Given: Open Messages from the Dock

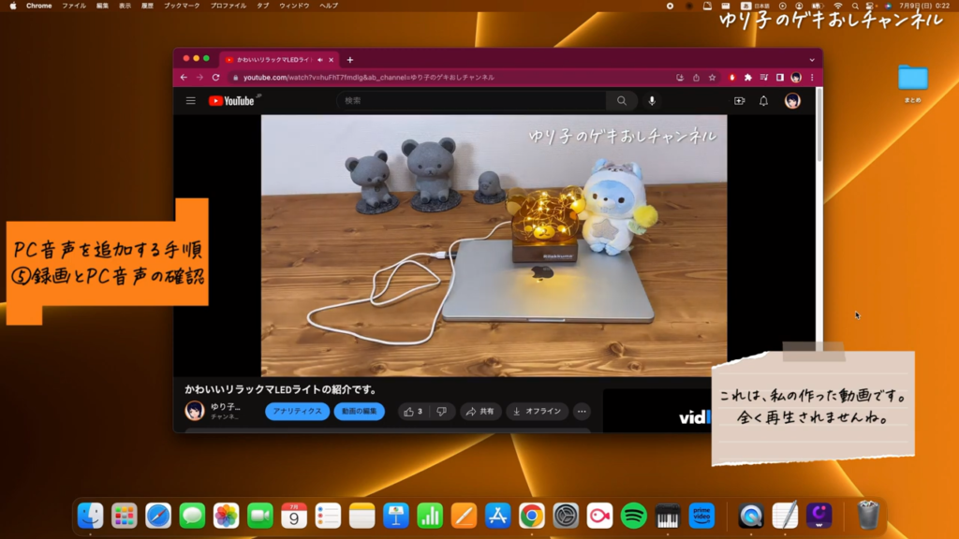Looking at the screenshot, I should 192,516.
